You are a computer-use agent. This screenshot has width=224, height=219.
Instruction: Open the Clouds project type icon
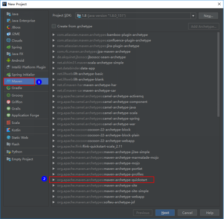pyautogui.click(x=9, y=41)
